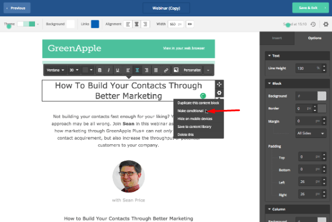Click the with Sean Price caption

tap(129, 200)
